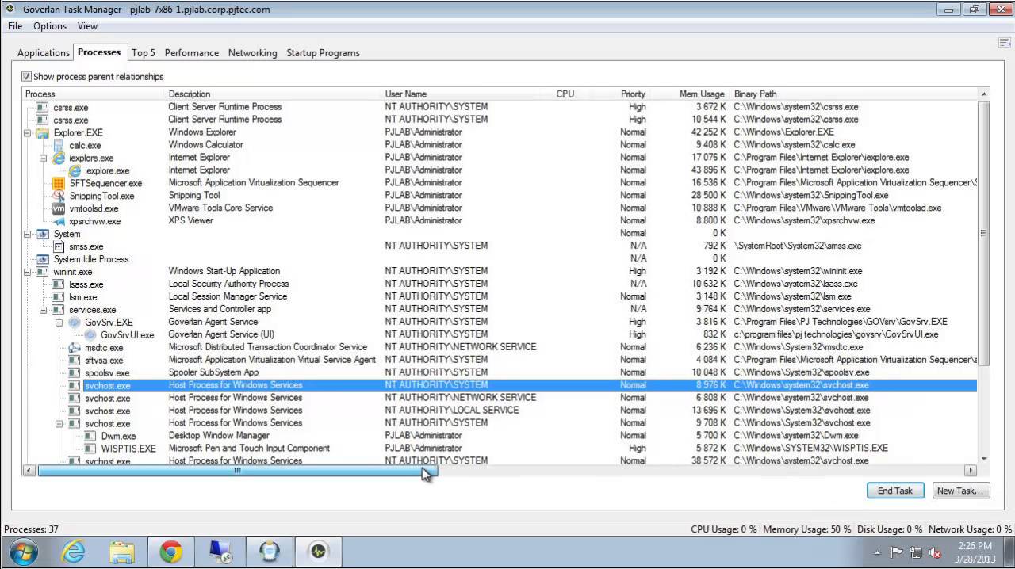The height and width of the screenshot is (569, 1015).
Task: Collapse the parent iexplore.exe node
Action: coord(44,158)
